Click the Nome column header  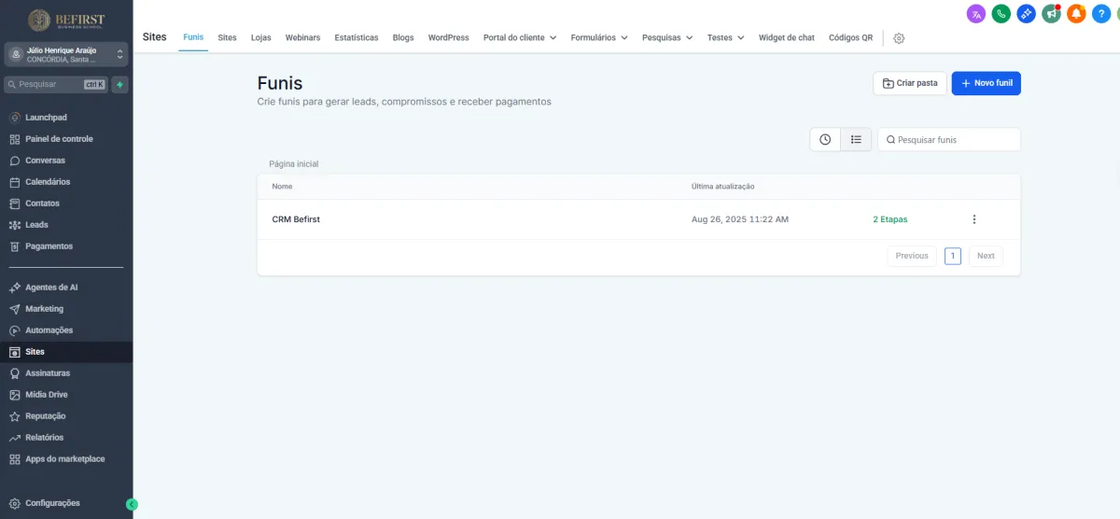282,187
